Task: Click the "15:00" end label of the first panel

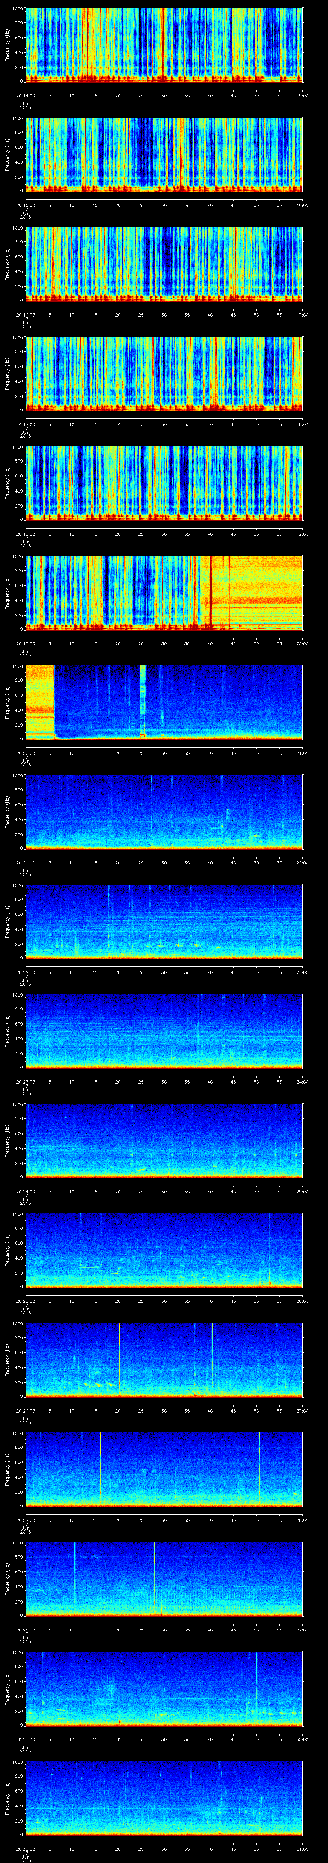Action: click(302, 95)
